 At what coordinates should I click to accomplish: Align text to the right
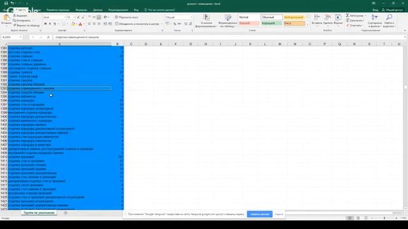pos(99,24)
